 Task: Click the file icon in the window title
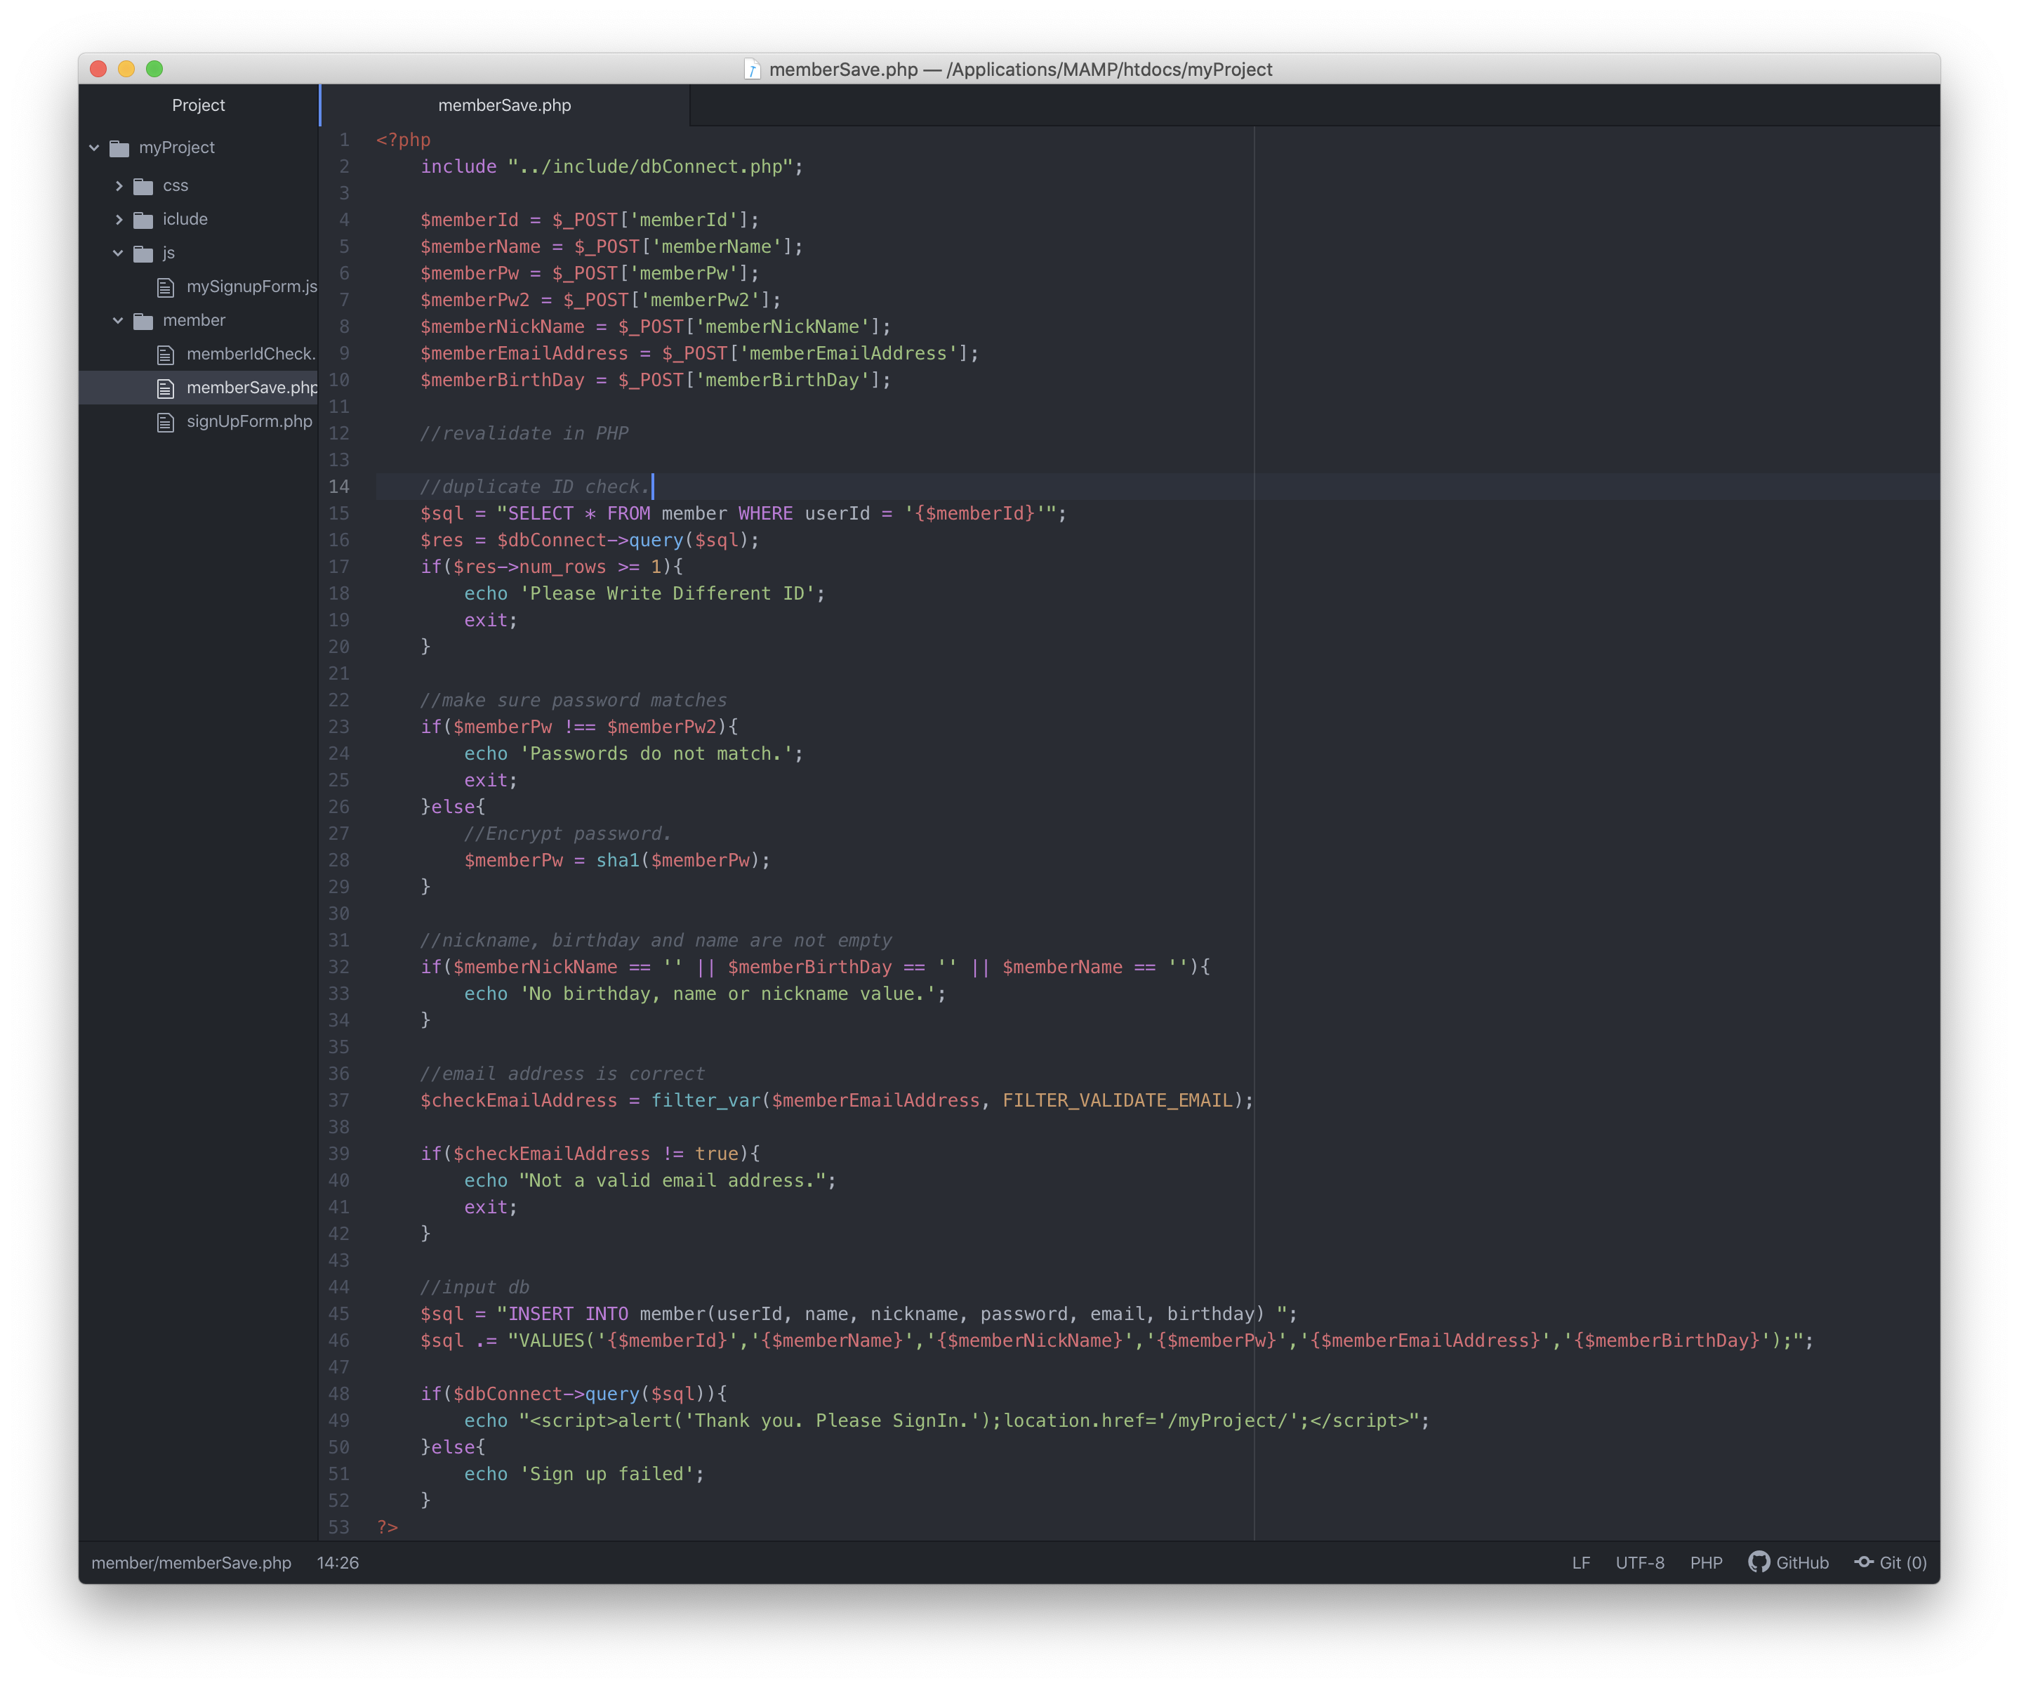point(752,70)
